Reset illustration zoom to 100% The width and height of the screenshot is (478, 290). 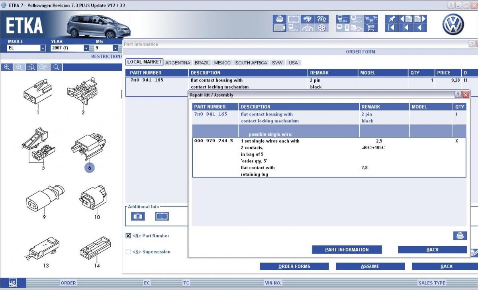(44, 67)
